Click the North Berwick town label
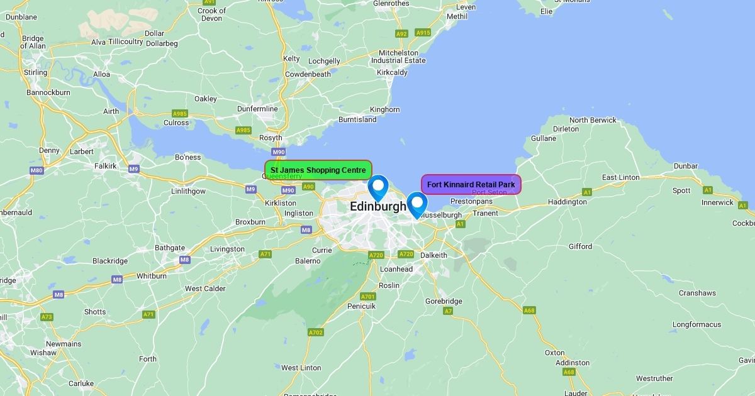Screen dimensions: 755x396 593,120
